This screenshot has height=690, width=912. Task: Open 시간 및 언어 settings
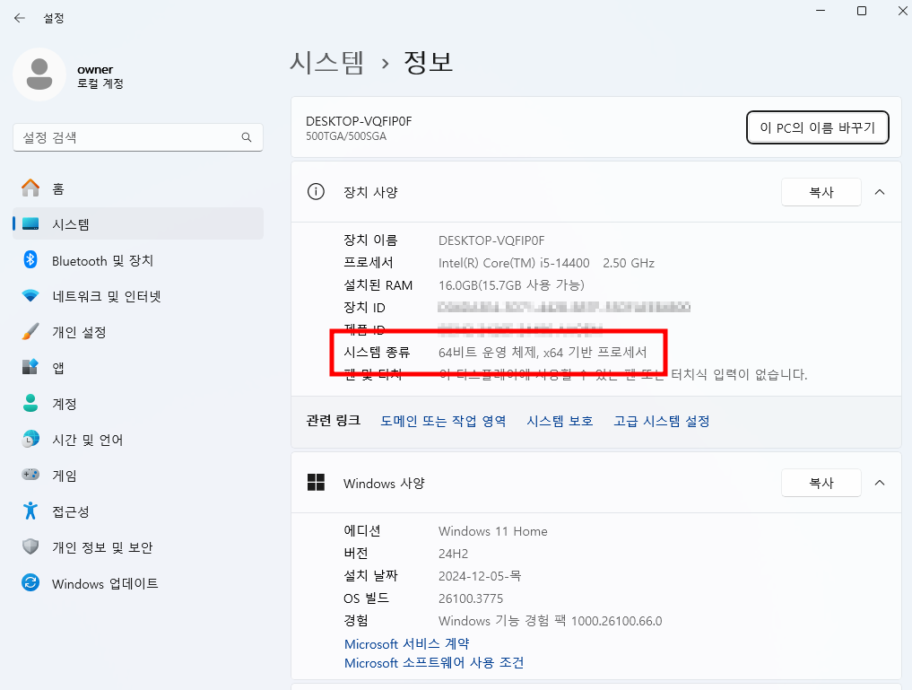pyautogui.click(x=138, y=440)
